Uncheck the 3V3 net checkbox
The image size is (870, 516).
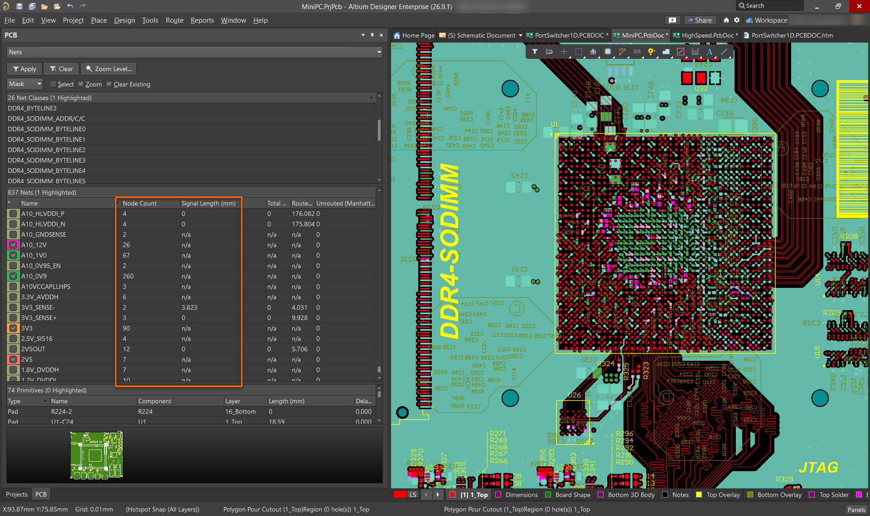[13, 328]
